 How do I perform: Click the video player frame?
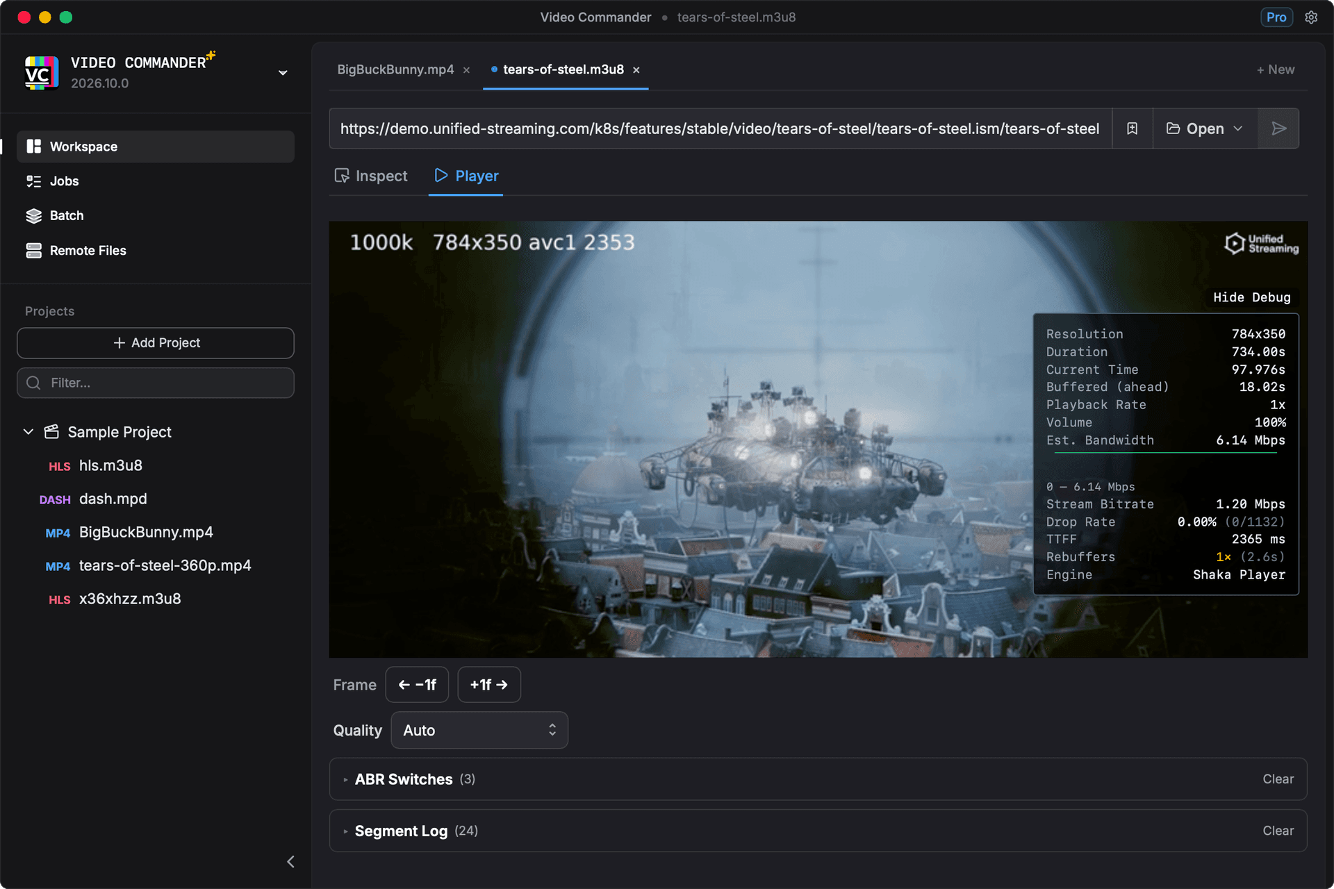pyautogui.click(x=818, y=439)
